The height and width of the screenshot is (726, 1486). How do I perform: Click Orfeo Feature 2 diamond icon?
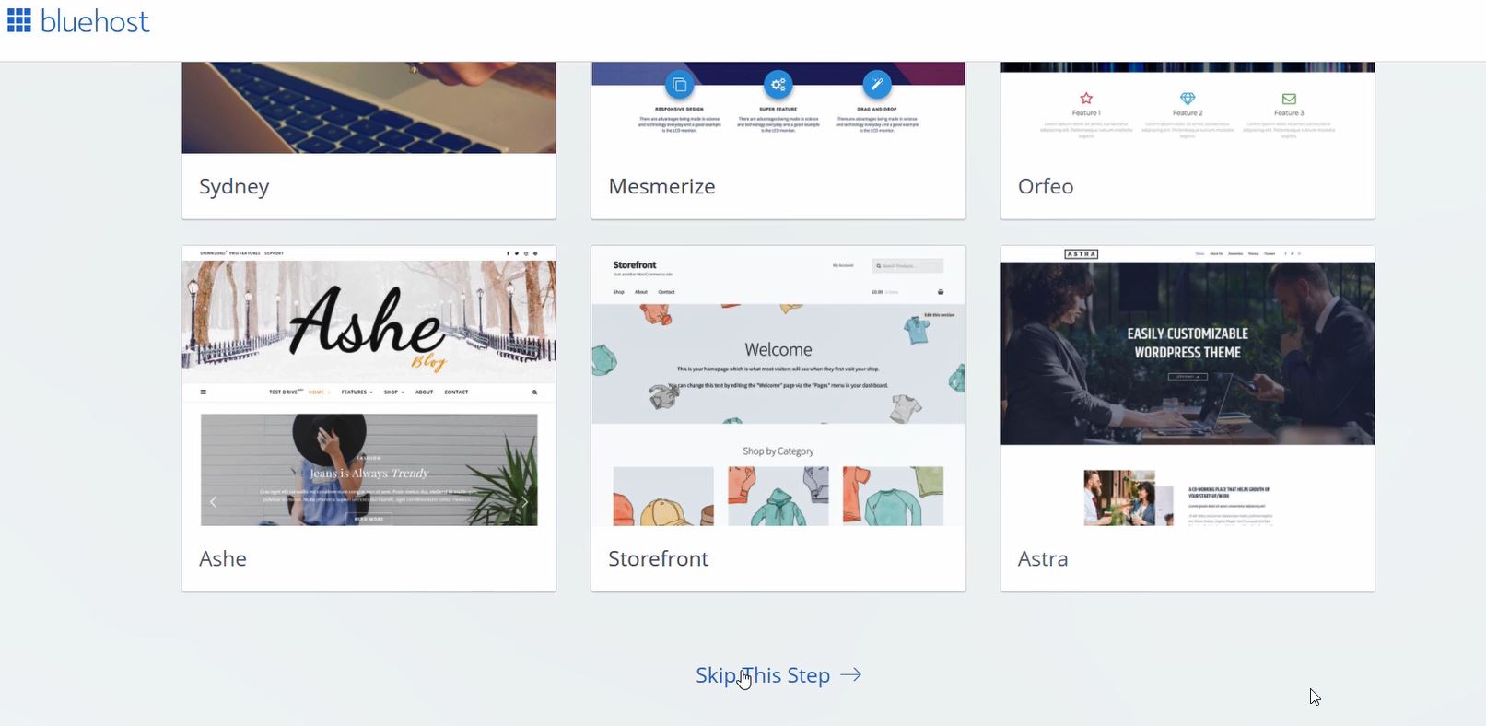click(1188, 99)
